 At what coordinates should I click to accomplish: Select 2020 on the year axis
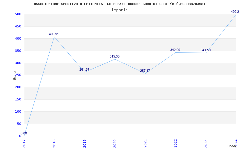point(115,143)
